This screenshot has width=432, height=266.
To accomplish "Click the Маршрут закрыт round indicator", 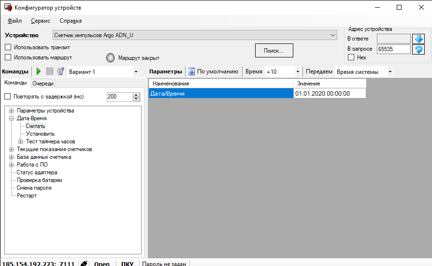I will coord(110,58).
